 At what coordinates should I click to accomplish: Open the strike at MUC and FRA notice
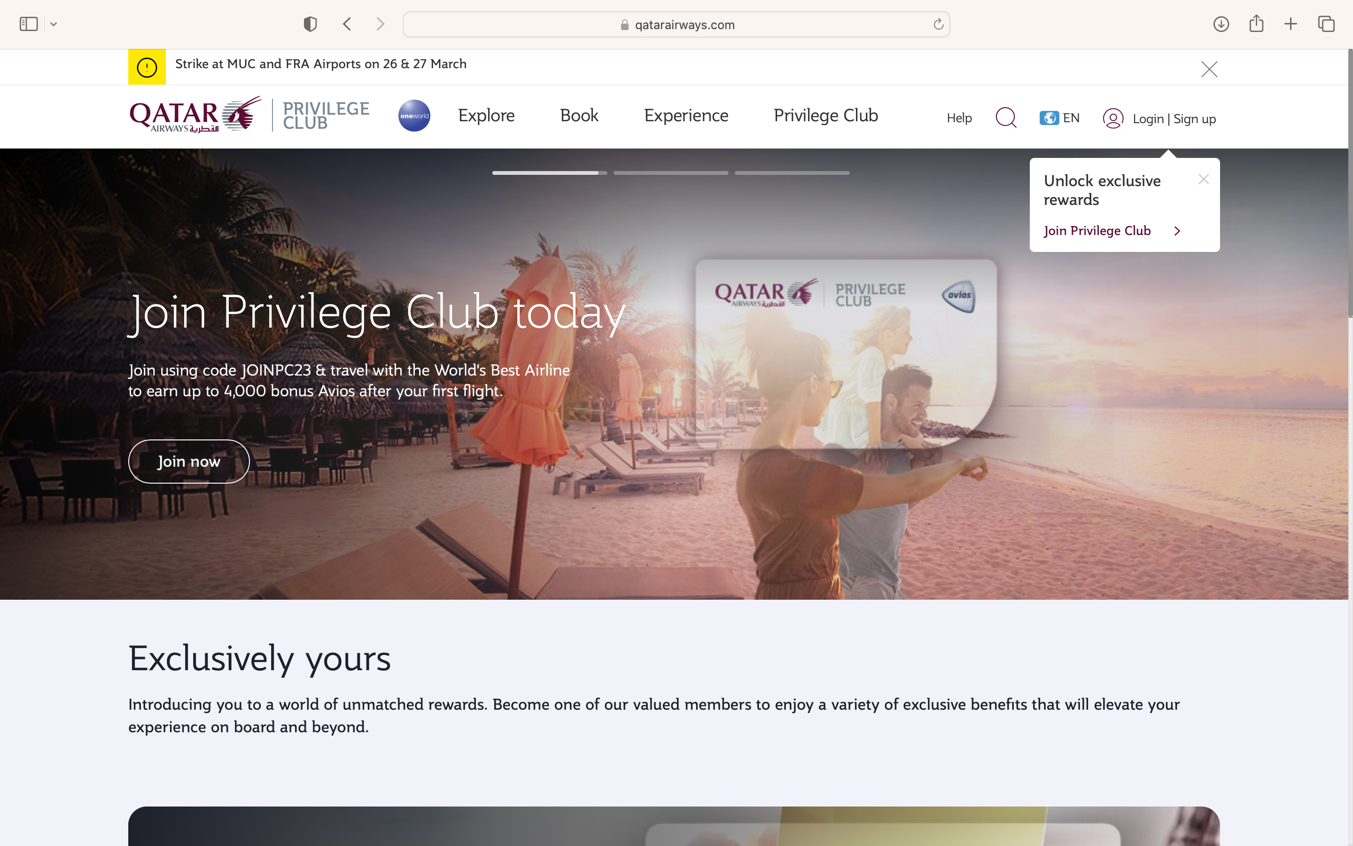321,64
